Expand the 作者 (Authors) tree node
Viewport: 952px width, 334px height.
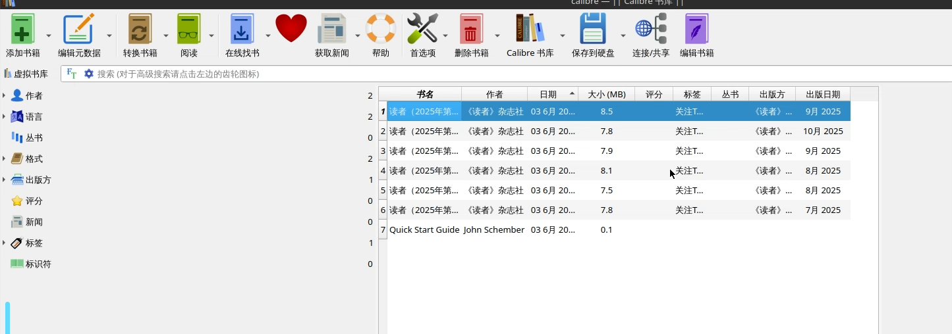pyautogui.click(x=4, y=96)
